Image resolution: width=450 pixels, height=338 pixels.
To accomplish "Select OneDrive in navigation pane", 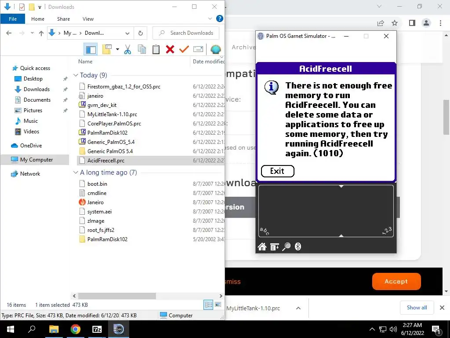I will click(x=31, y=146).
